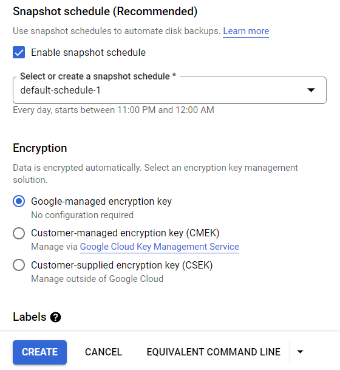Show the EQUIVALENT COMMAND LINE

213,352
